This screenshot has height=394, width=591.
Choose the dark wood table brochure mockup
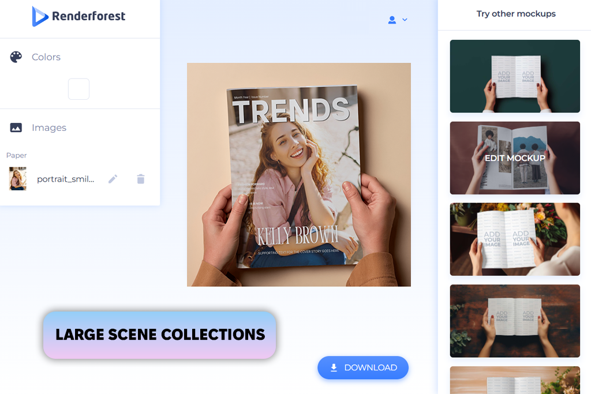click(515, 321)
